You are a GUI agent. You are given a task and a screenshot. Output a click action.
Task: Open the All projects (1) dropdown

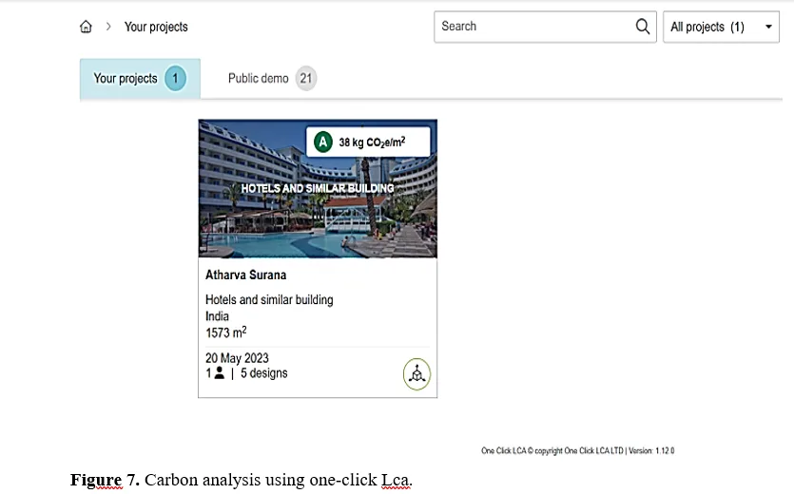[721, 27]
